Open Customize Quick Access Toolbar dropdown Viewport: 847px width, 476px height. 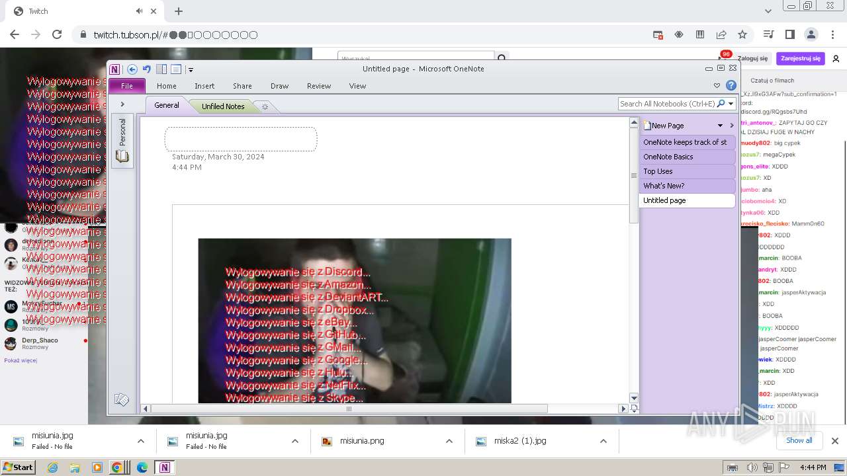(x=191, y=69)
